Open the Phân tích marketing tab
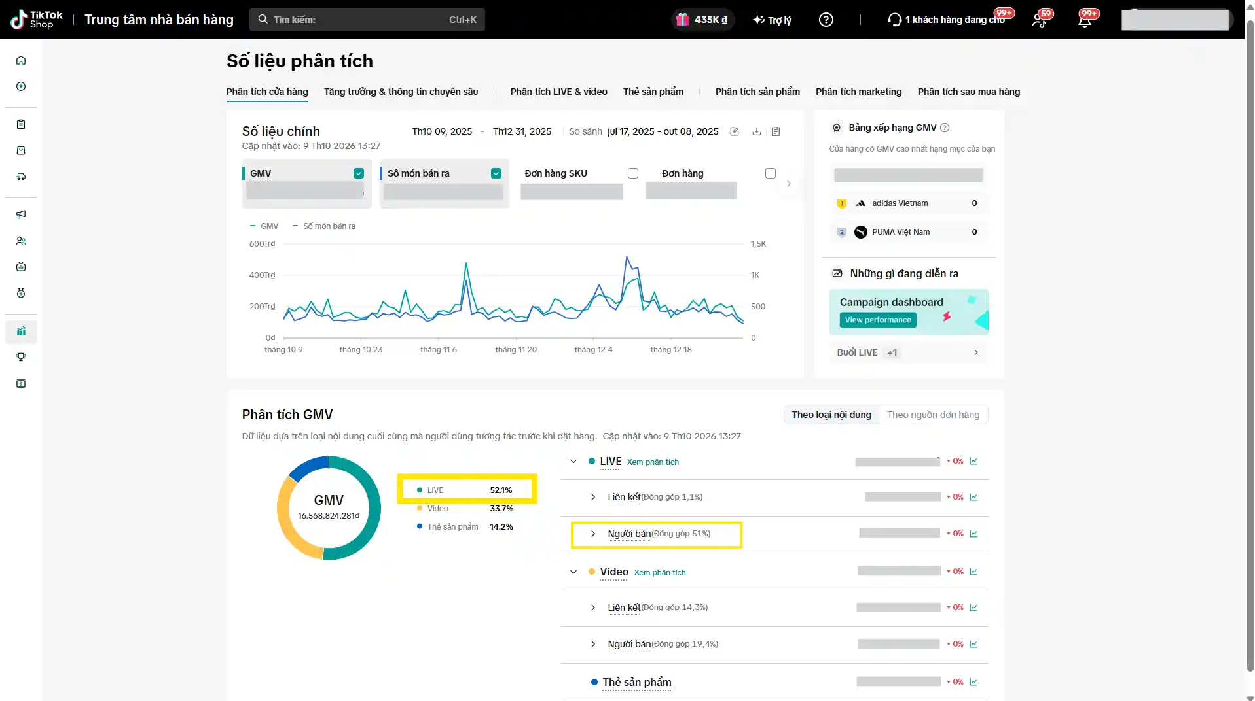Screen dimensions: 1255x701 pos(858,92)
